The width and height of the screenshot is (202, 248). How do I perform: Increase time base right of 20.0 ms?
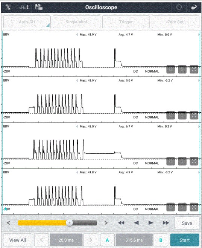(x=91, y=240)
